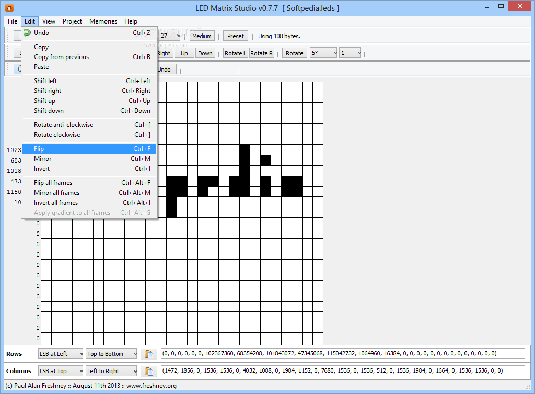
Task: Choose Rotate clockwise
Action: (89, 135)
